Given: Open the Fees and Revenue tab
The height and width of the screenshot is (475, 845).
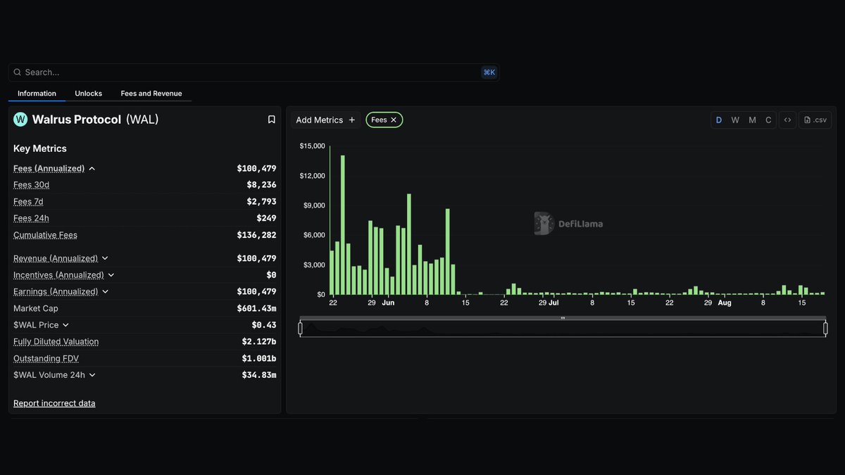Looking at the screenshot, I should (151, 94).
